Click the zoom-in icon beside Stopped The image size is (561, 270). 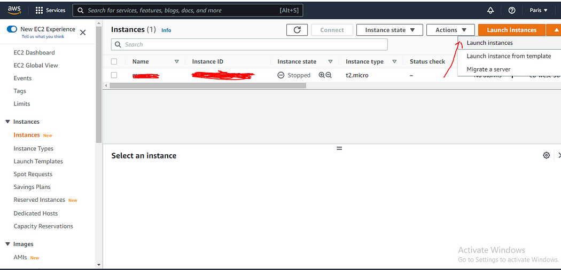(x=322, y=75)
